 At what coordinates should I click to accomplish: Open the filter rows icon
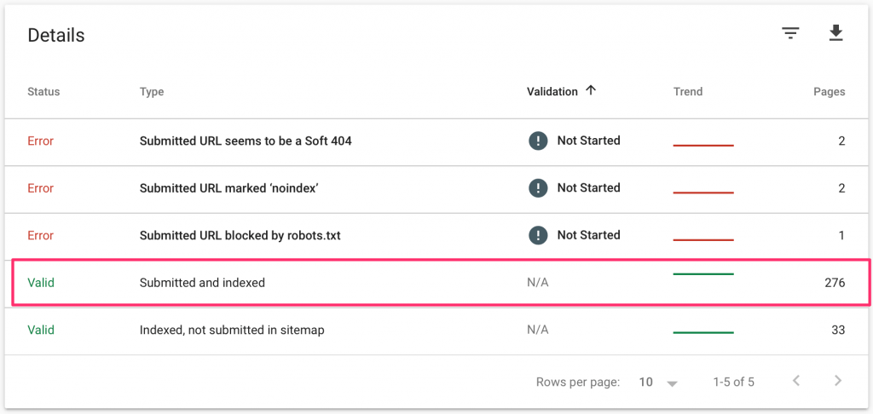tap(790, 33)
